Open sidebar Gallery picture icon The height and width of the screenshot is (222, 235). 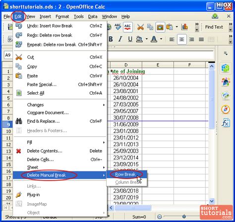point(226,95)
